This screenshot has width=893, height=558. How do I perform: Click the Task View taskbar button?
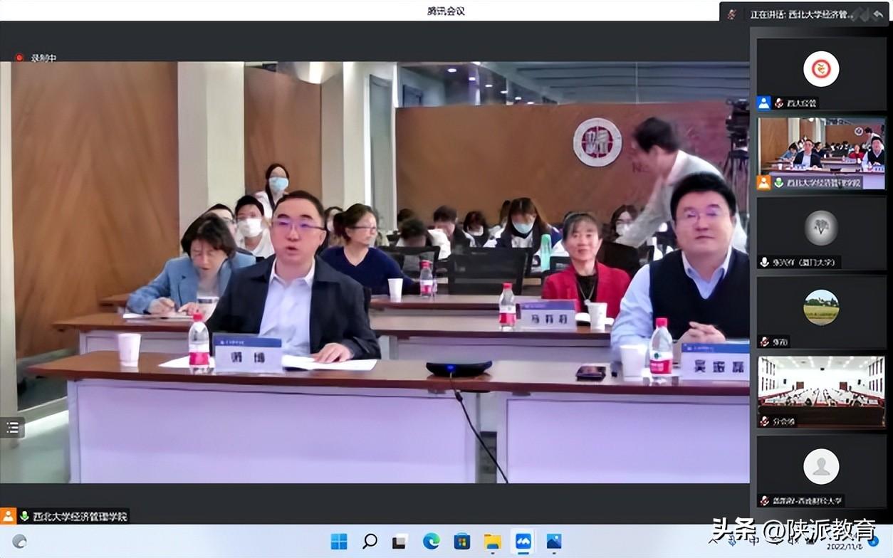tap(400, 542)
